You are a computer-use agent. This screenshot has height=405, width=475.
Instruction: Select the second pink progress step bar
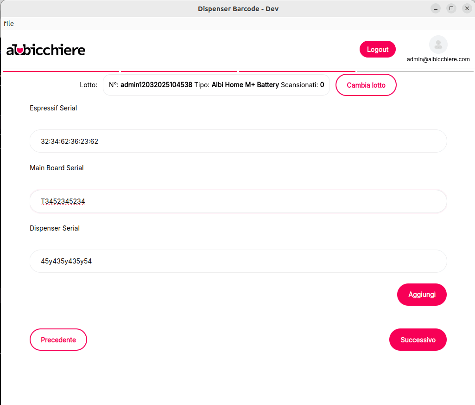179,71
